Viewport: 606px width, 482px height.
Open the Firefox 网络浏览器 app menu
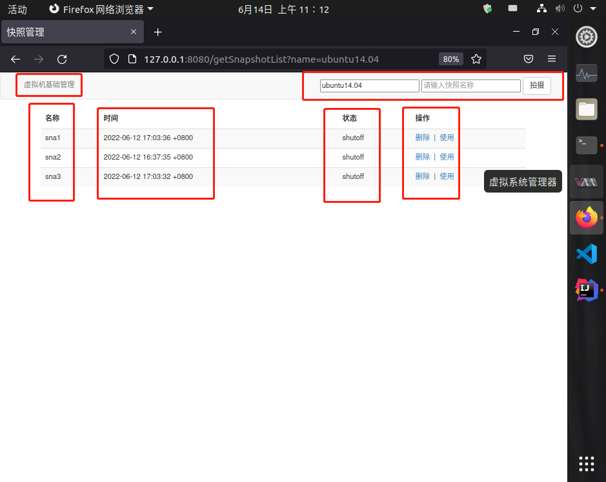(101, 9)
